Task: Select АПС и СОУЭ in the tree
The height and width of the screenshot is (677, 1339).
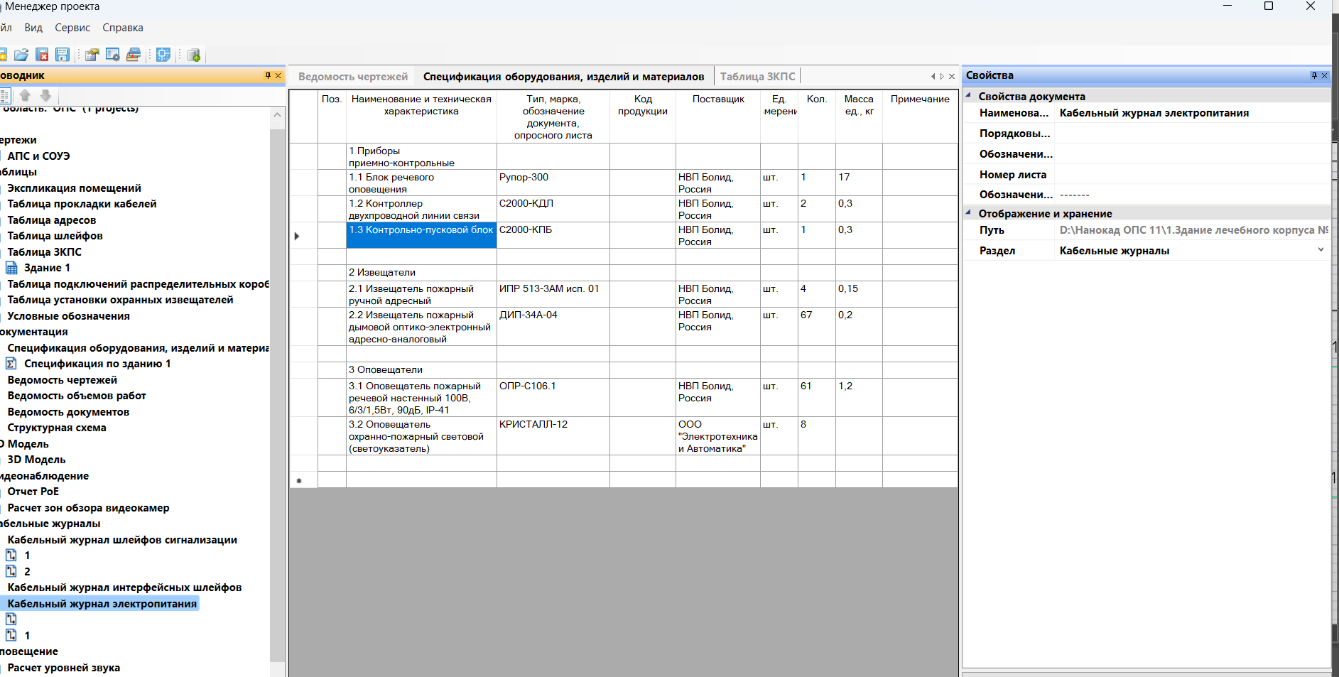Action: pyautogui.click(x=38, y=156)
